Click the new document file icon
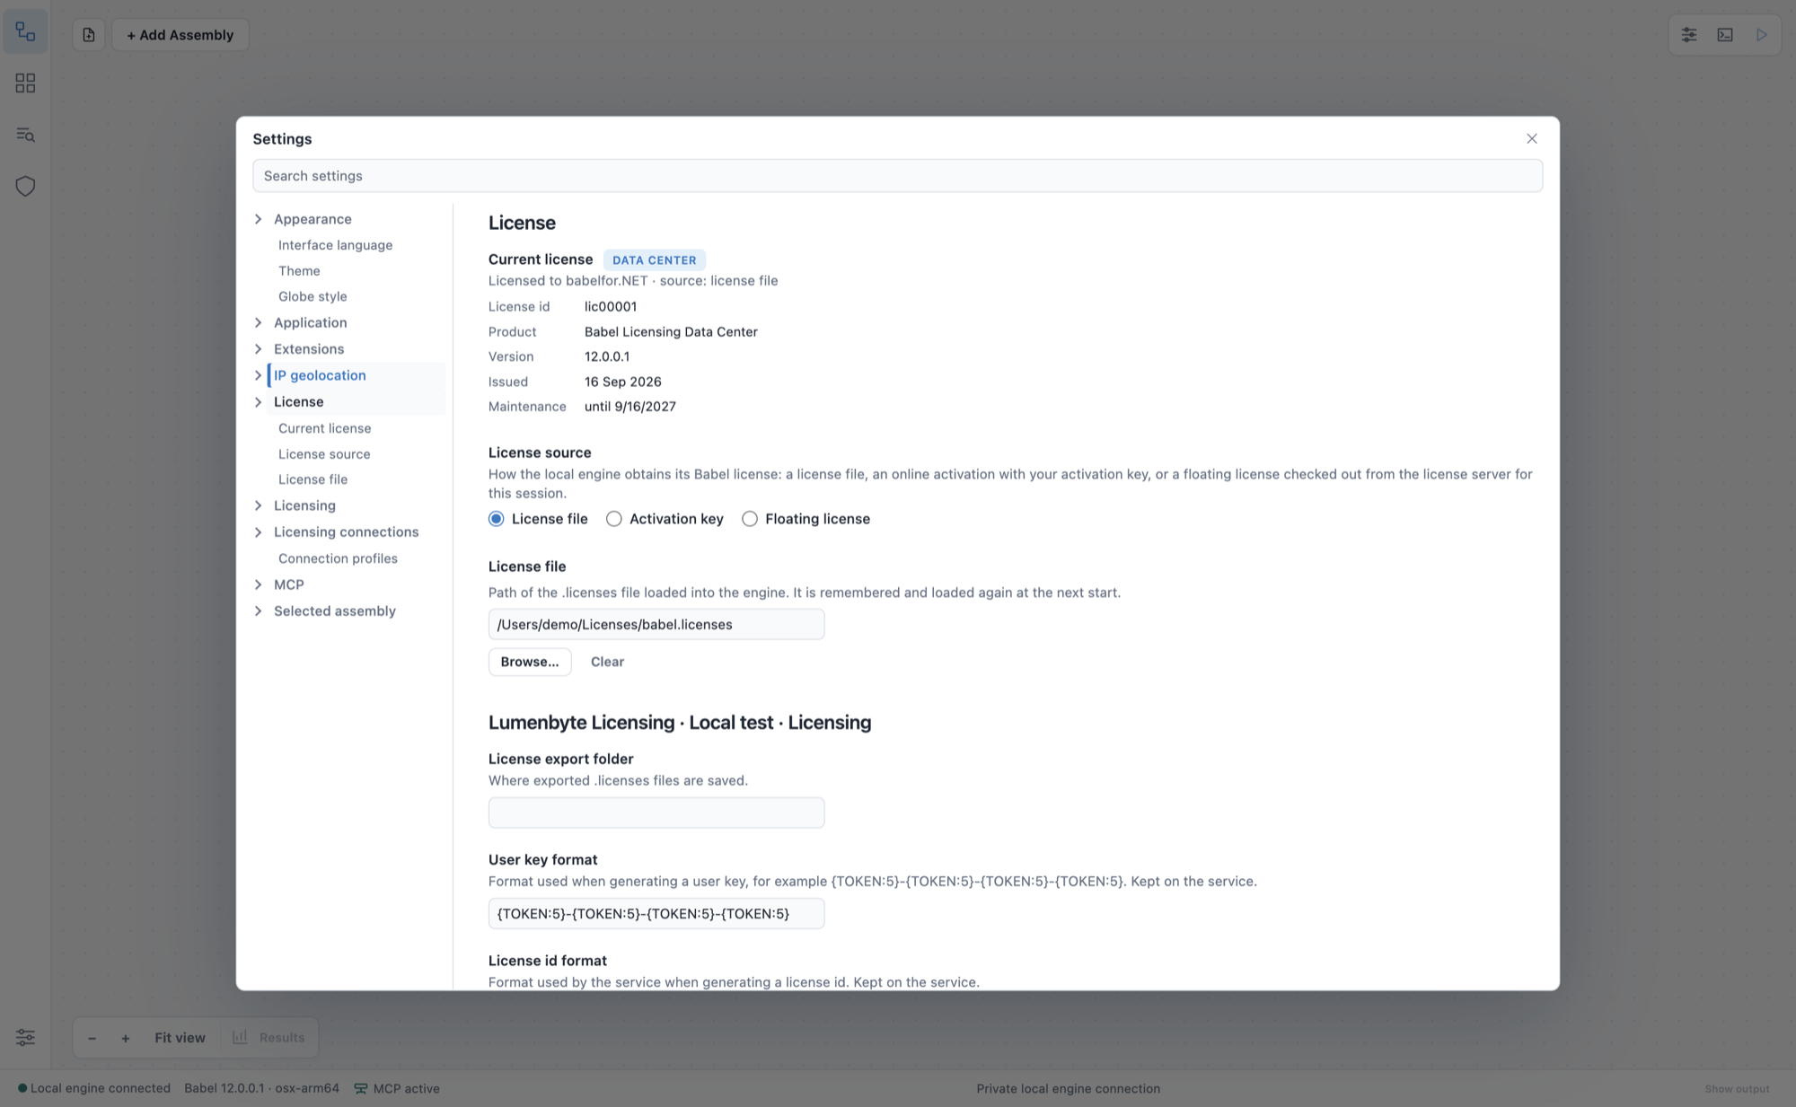 tap(88, 34)
